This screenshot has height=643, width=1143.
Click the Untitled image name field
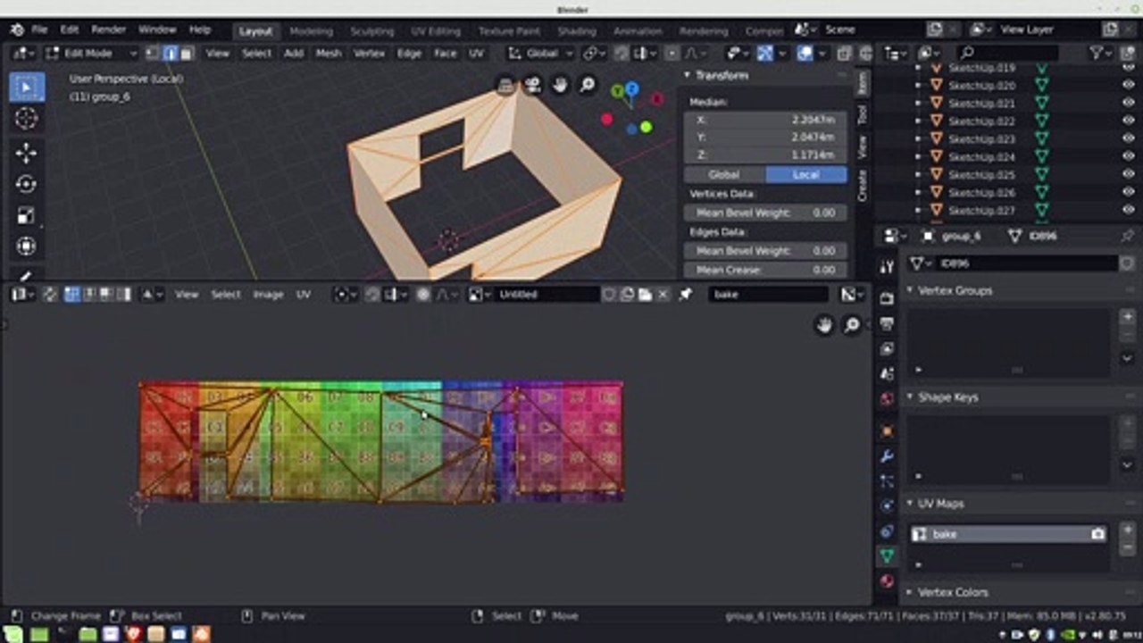tap(546, 294)
